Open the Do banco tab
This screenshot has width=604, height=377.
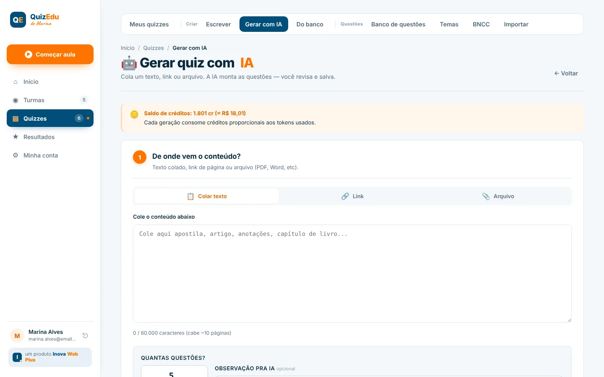point(310,24)
